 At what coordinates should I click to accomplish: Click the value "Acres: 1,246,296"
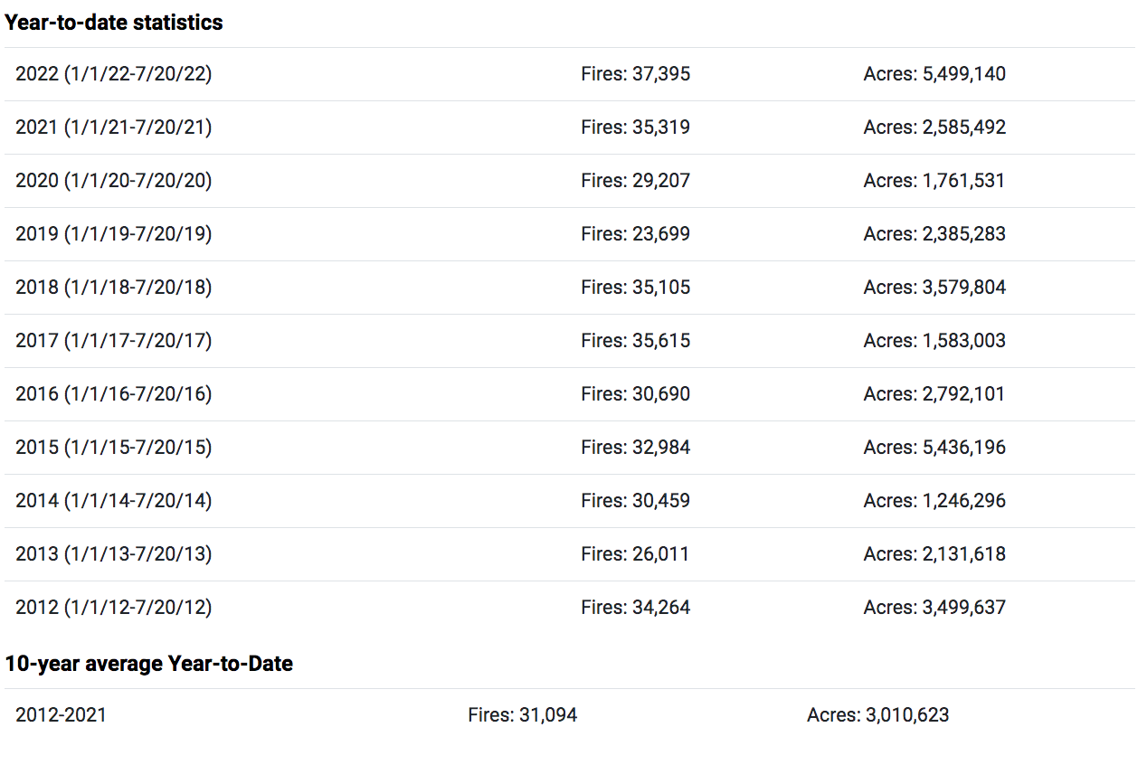(x=934, y=501)
